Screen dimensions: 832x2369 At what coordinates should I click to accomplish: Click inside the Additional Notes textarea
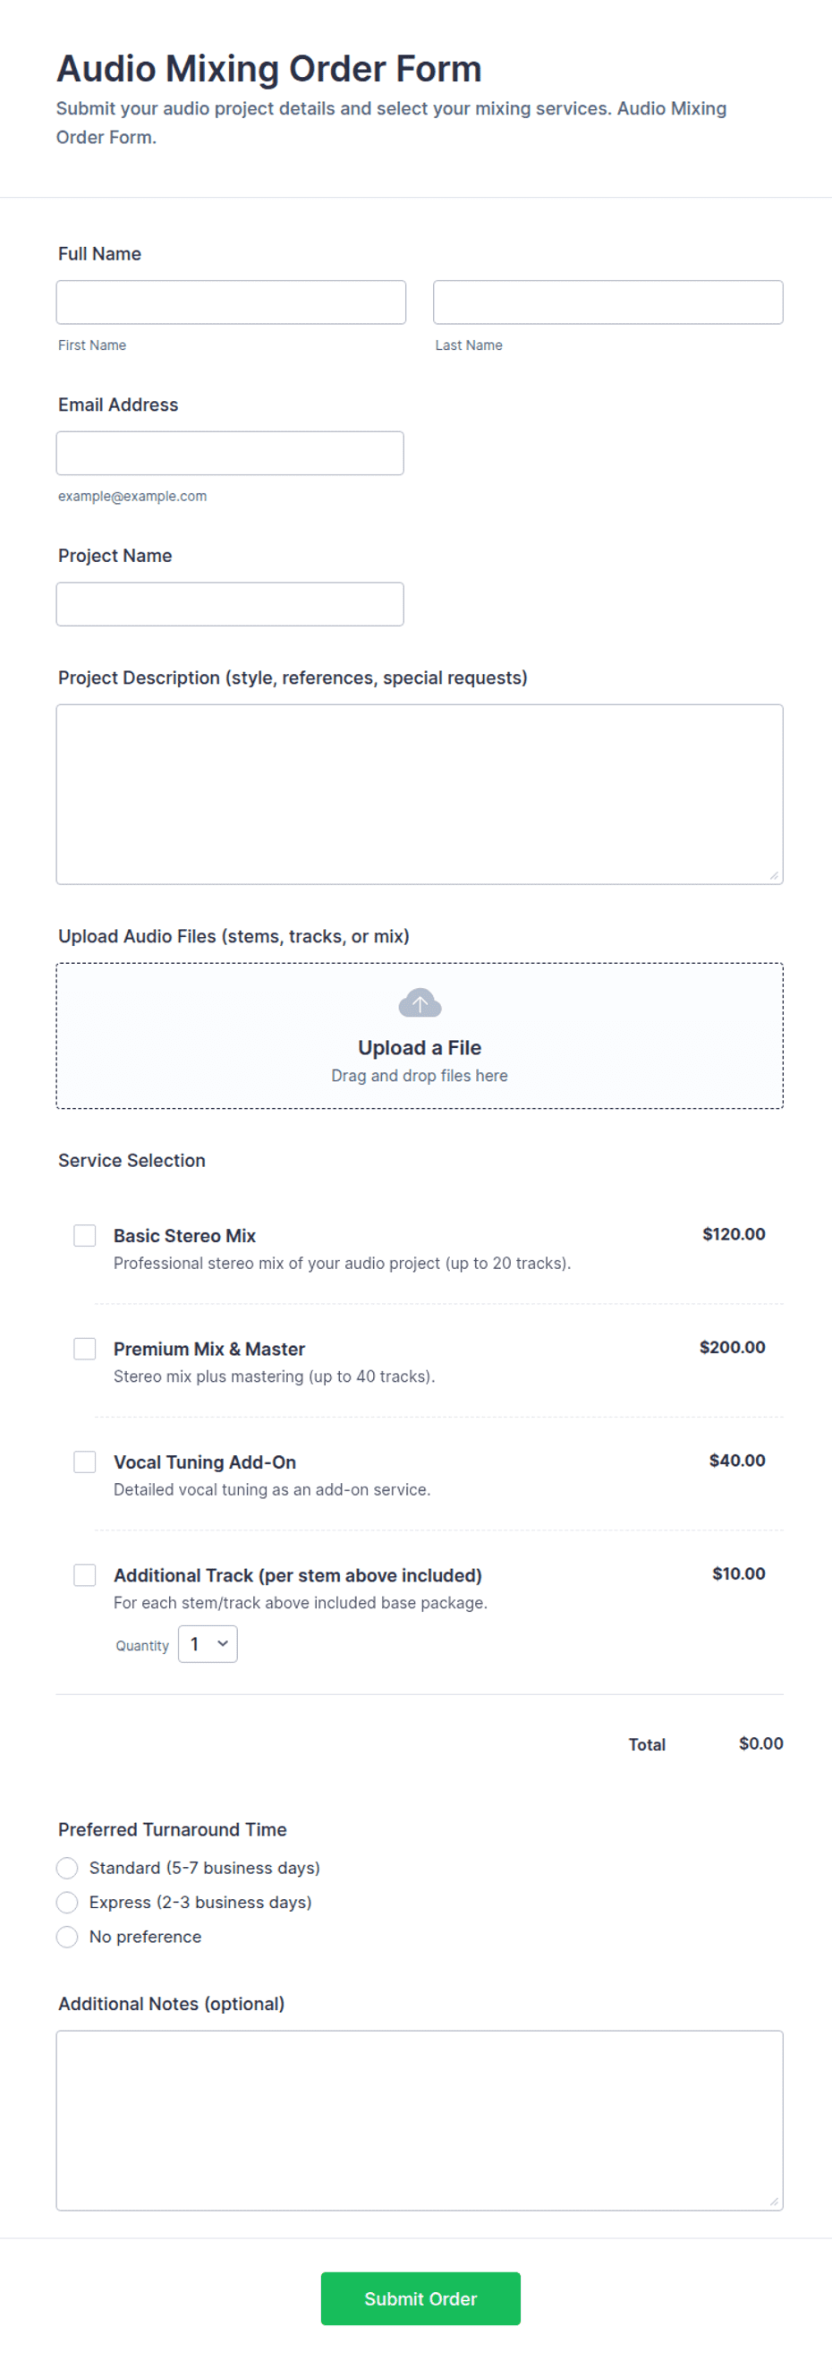pyautogui.click(x=420, y=2121)
